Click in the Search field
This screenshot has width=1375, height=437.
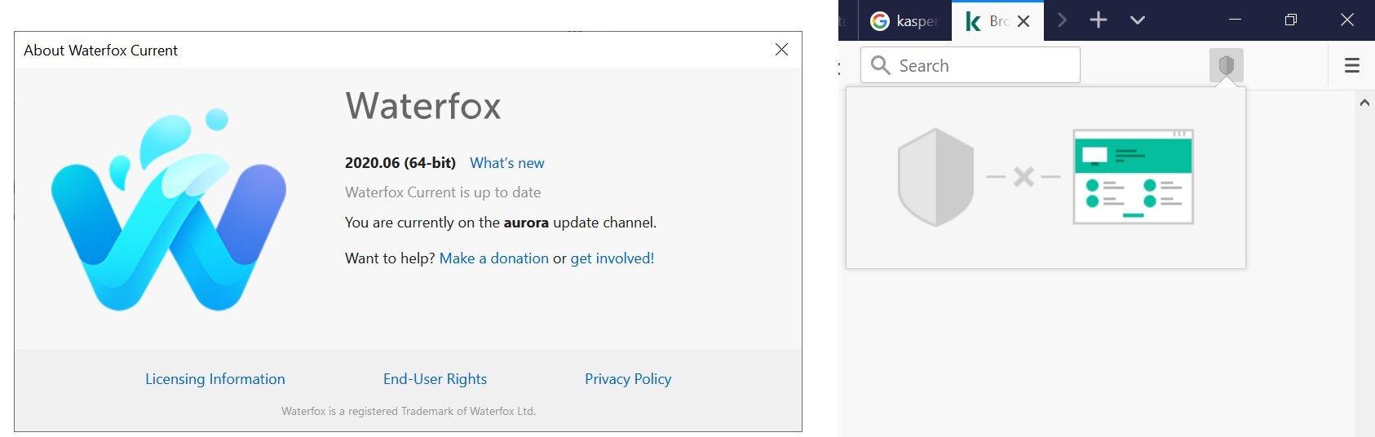[x=970, y=65]
